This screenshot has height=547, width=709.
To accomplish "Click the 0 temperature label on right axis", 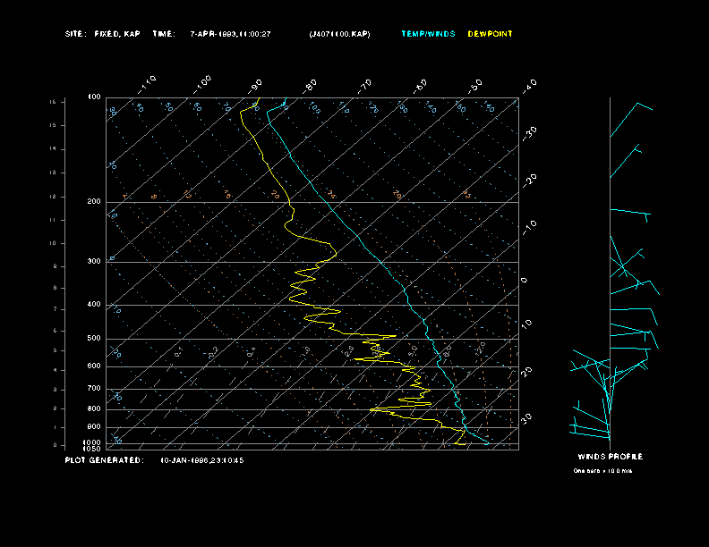I will pyautogui.click(x=525, y=280).
